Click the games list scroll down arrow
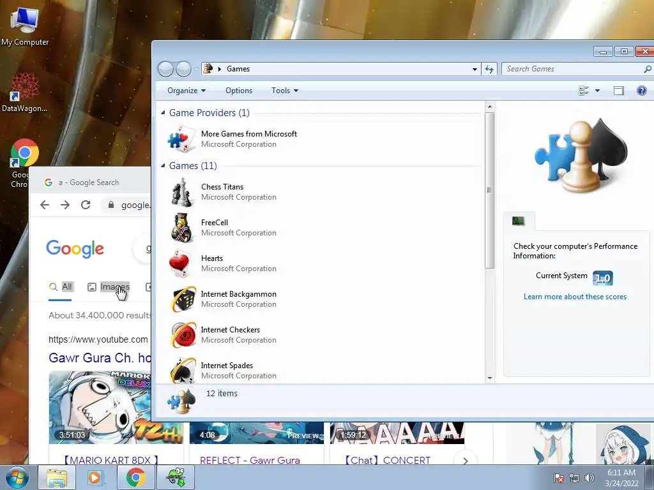The width and height of the screenshot is (654, 490). pyautogui.click(x=490, y=378)
